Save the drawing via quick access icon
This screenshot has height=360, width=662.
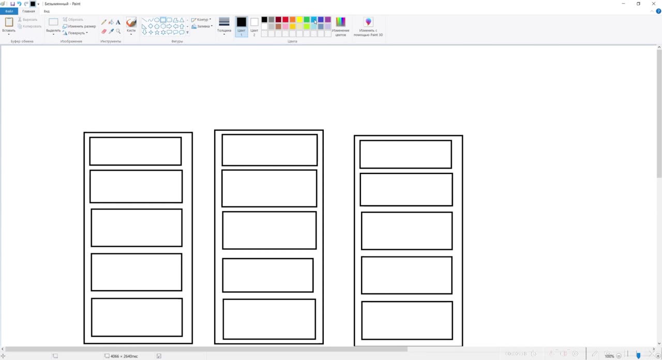coord(12,4)
